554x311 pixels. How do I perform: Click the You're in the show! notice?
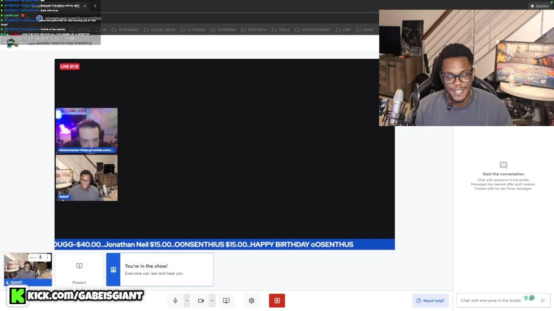point(160,270)
